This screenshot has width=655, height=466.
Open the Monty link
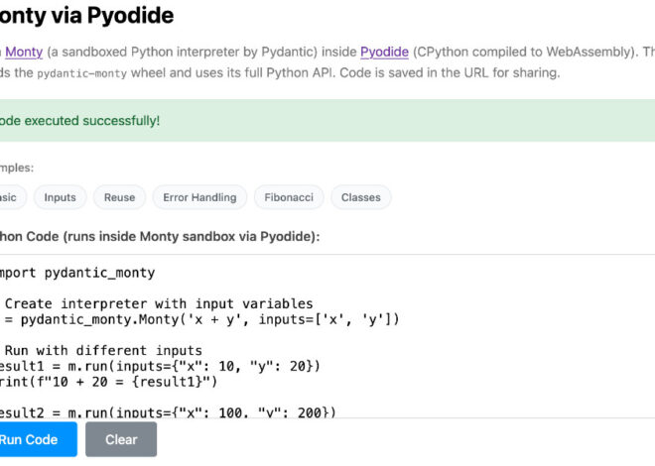(x=24, y=53)
